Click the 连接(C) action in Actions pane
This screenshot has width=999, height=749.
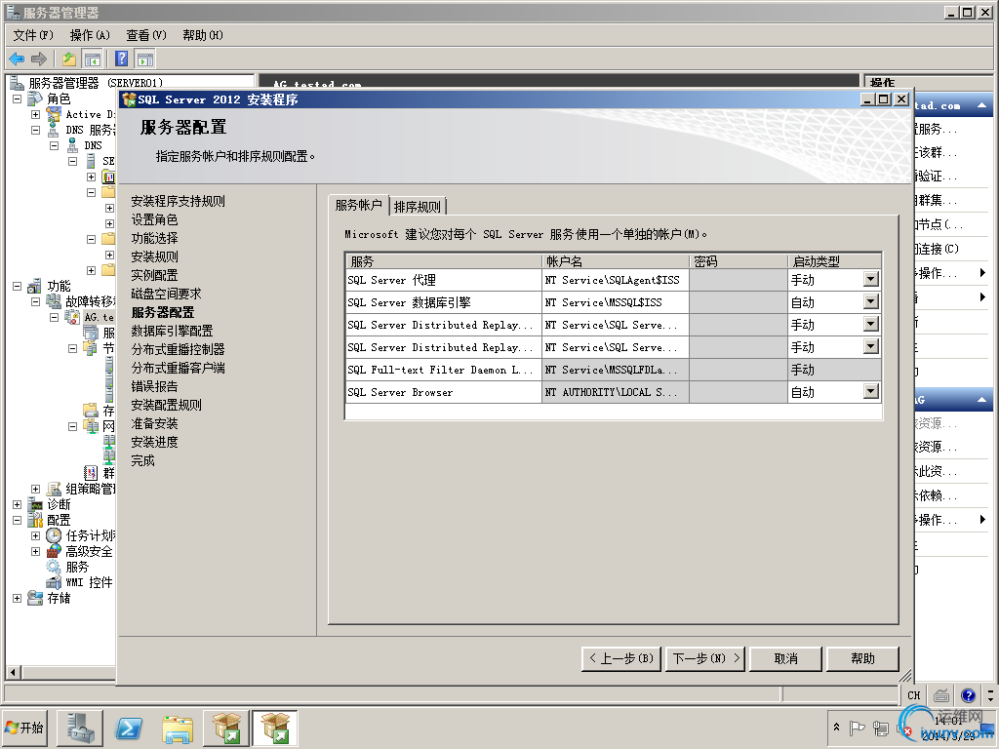938,249
